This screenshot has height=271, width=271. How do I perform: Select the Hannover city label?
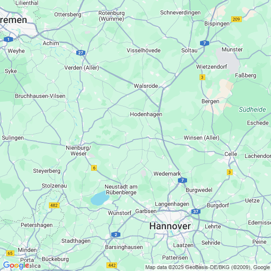[170, 226]
